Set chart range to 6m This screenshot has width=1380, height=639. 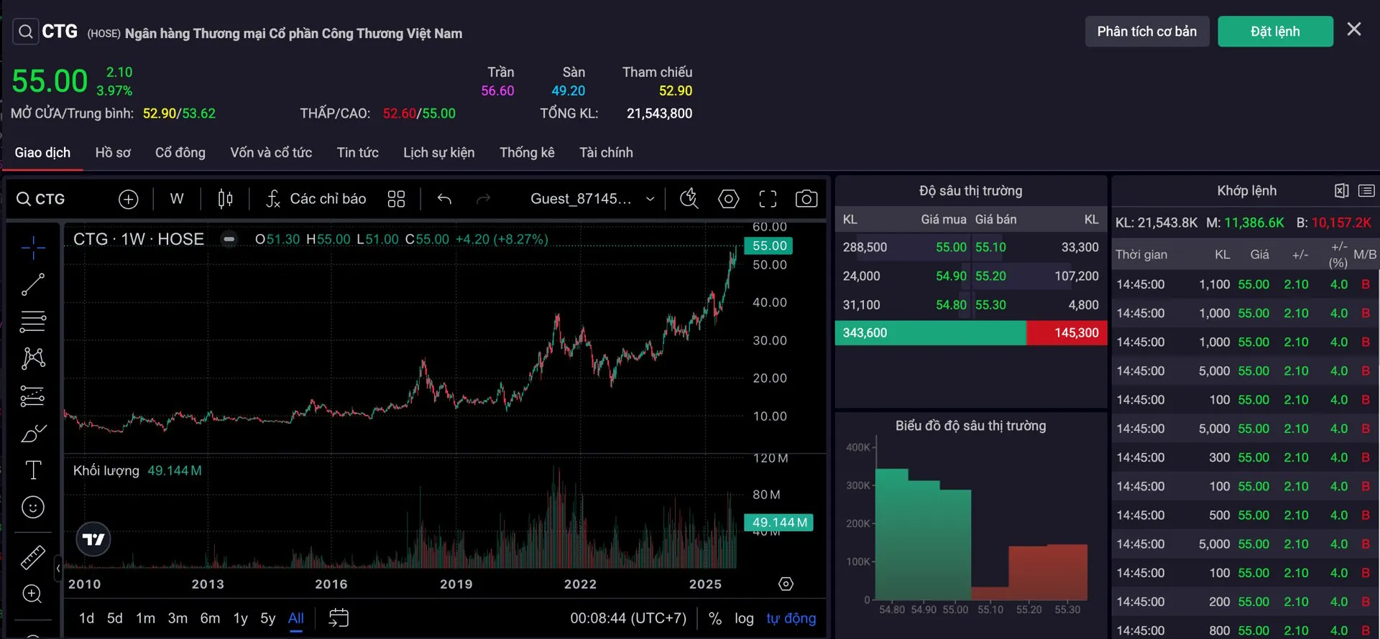tap(210, 618)
